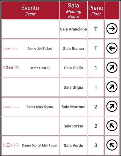Select the Demo Gest-Guest event label
Image resolution: width=121 pixels, height=156 pixels.
tap(40, 107)
